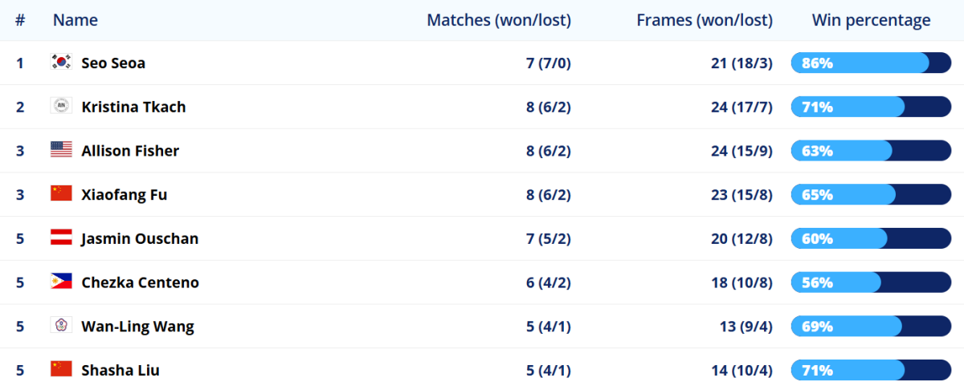Open Seo Seoa's player profile
Image resolution: width=964 pixels, height=386 pixels.
[113, 63]
